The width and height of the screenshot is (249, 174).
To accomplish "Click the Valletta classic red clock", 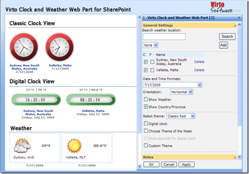I will pyautogui.click(x=60, y=47).
